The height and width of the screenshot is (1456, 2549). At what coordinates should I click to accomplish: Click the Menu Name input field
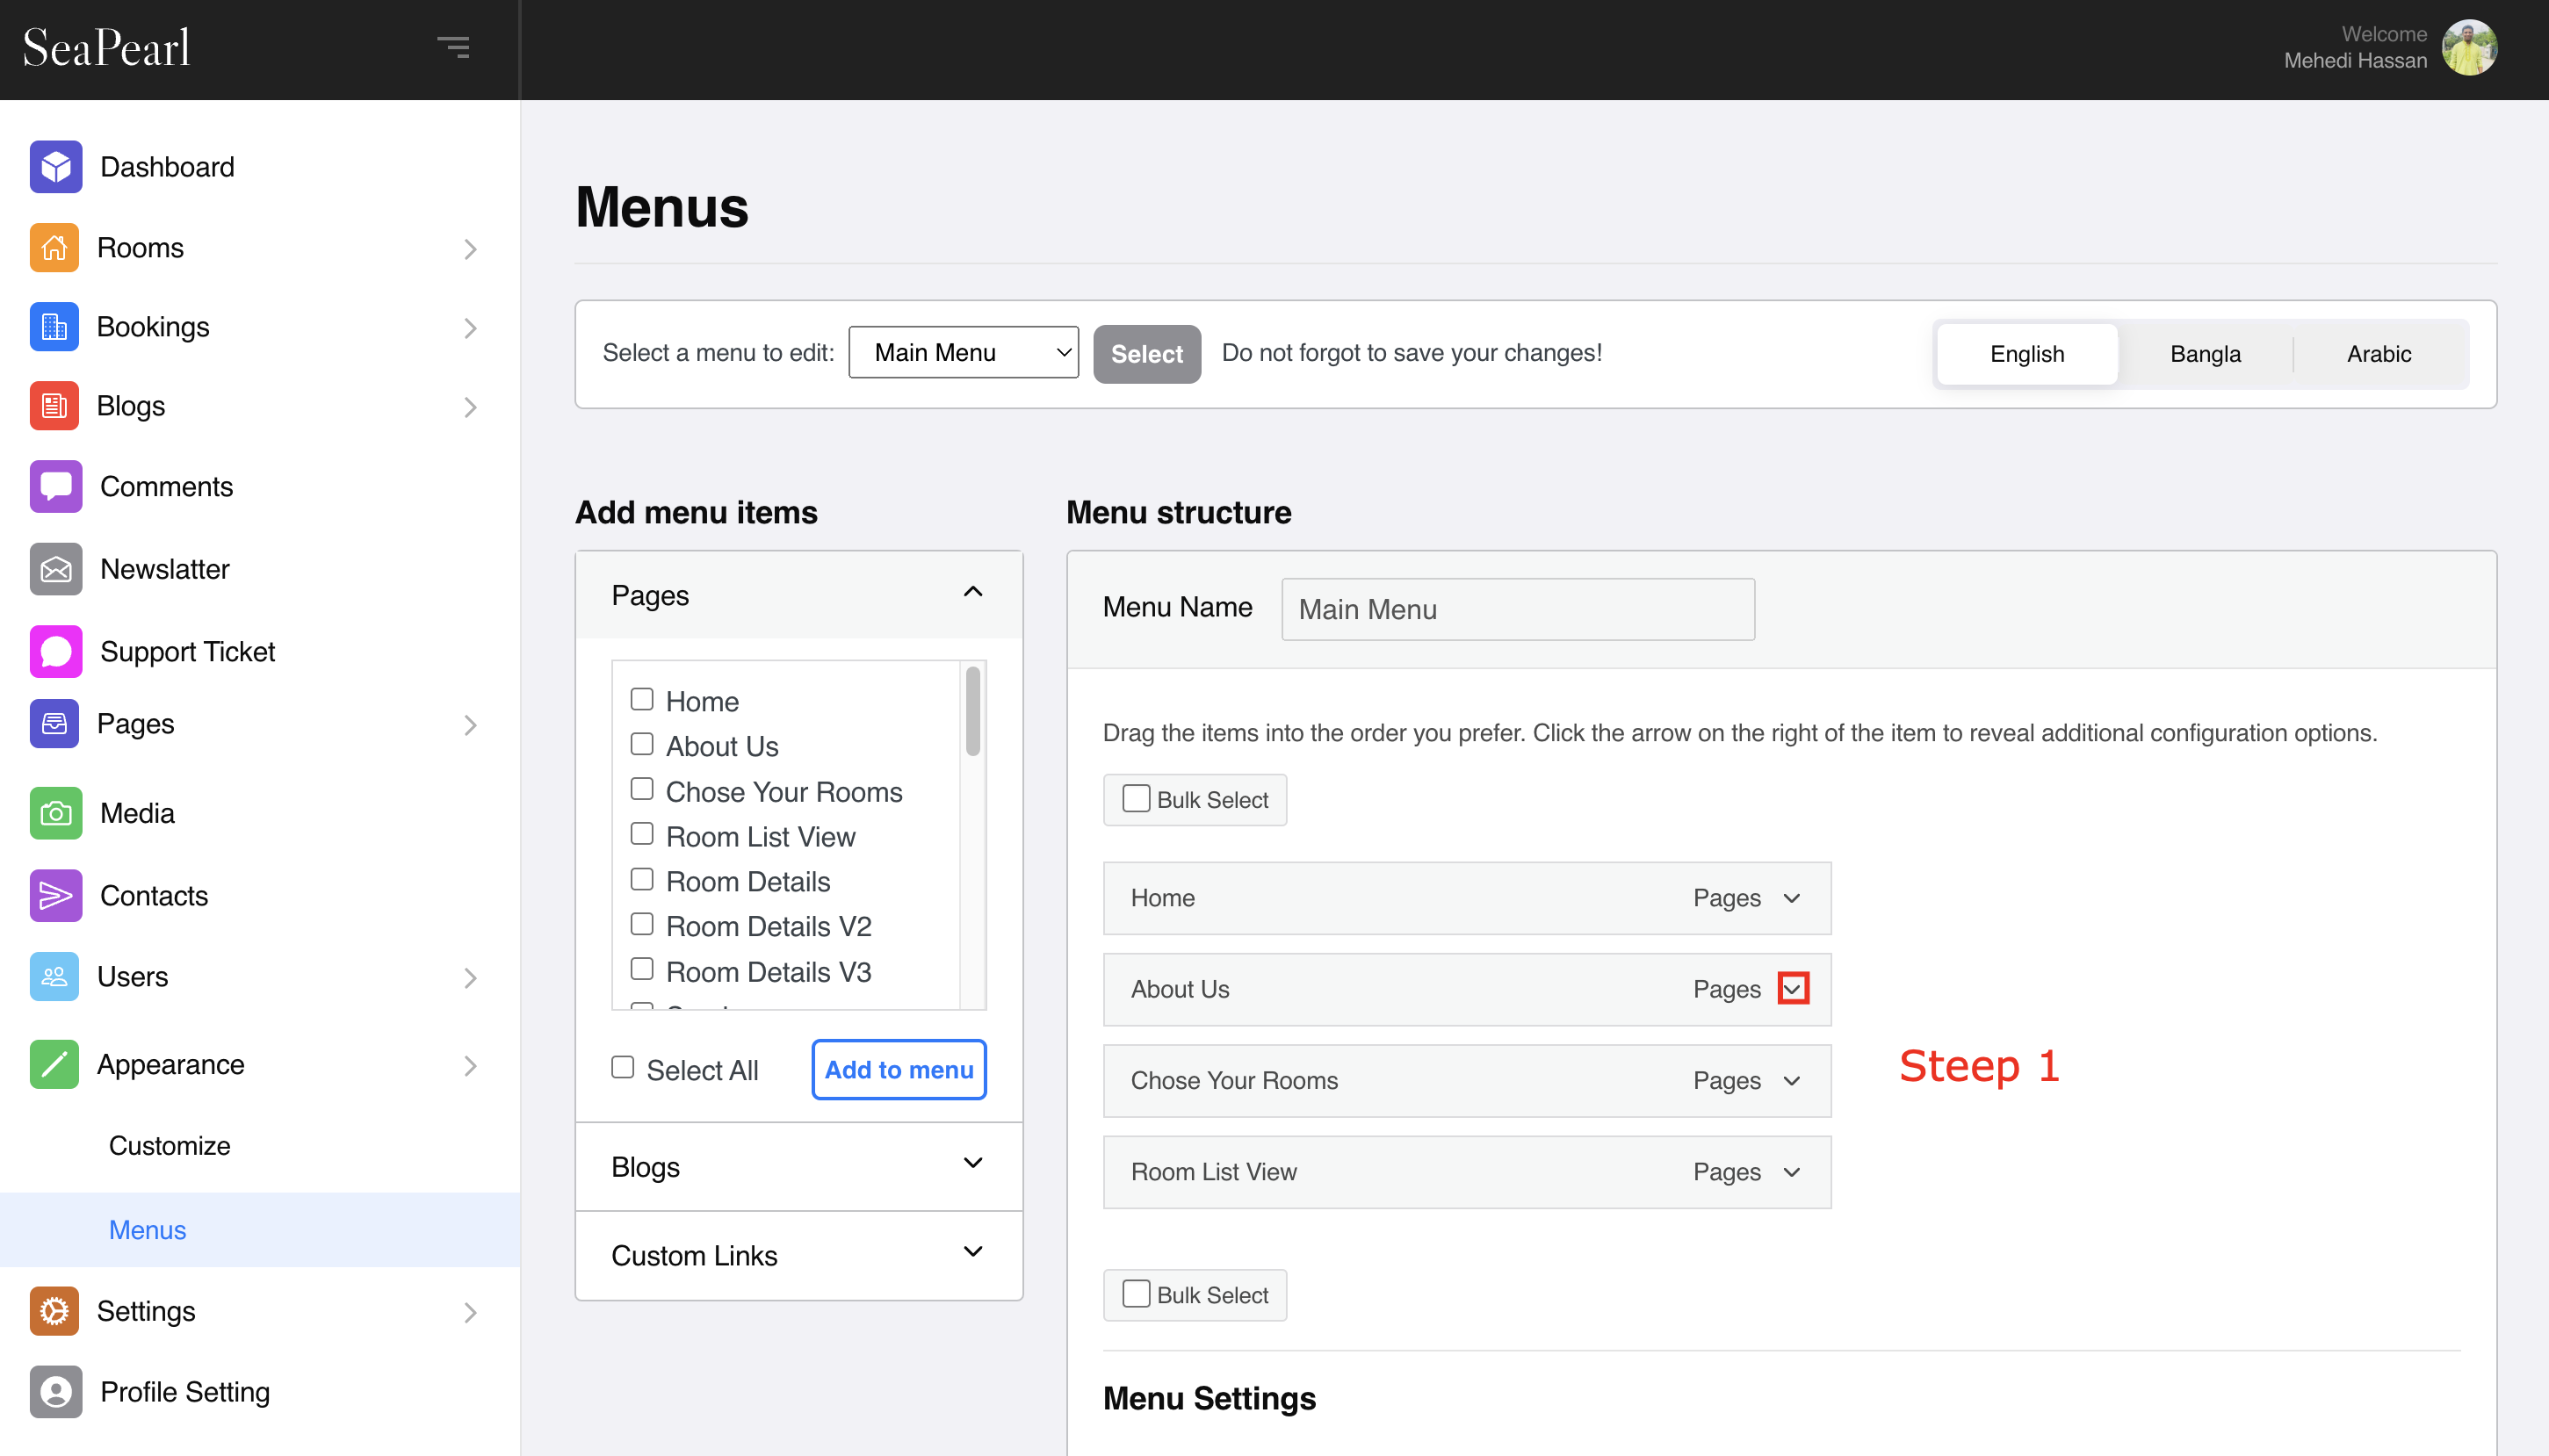pos(1518,609)
